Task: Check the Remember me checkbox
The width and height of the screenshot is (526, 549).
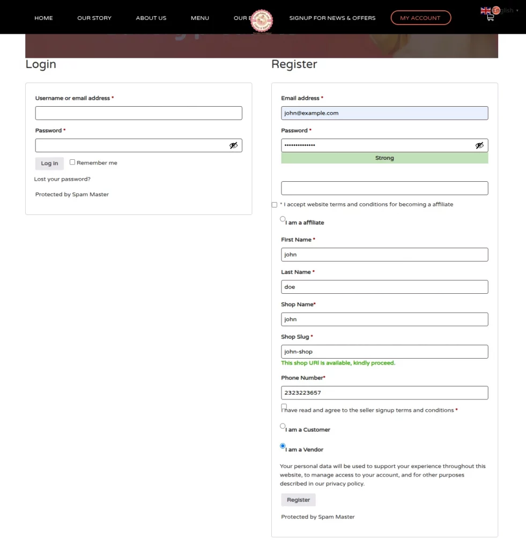Action: pos(72,162)
